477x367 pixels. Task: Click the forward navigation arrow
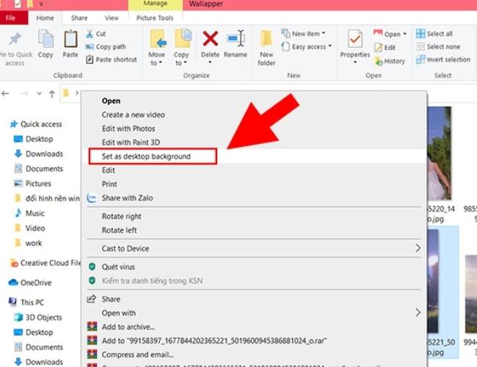coord(24,93)
